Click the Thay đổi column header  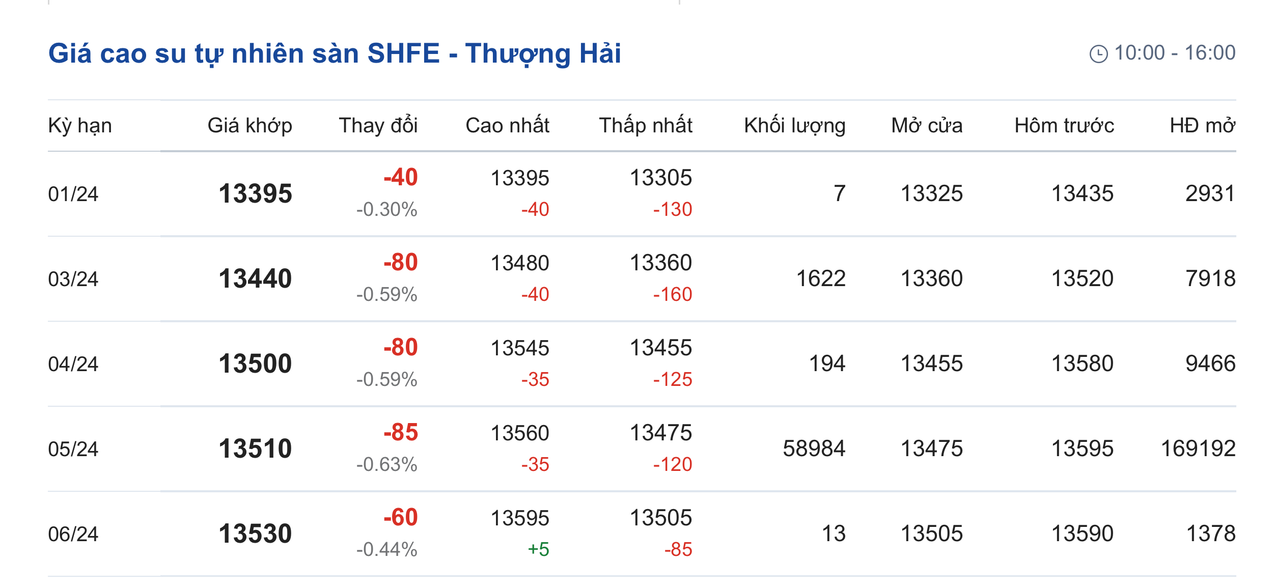coord(378,126)
